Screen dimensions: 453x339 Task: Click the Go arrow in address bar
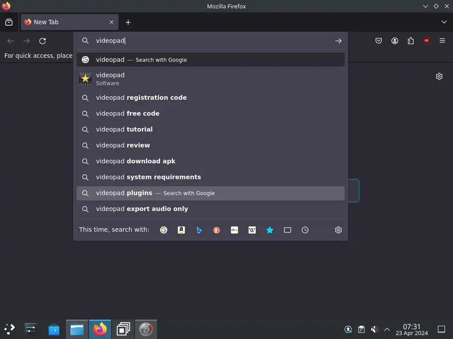pyautogui.click(x=338, y=41)
